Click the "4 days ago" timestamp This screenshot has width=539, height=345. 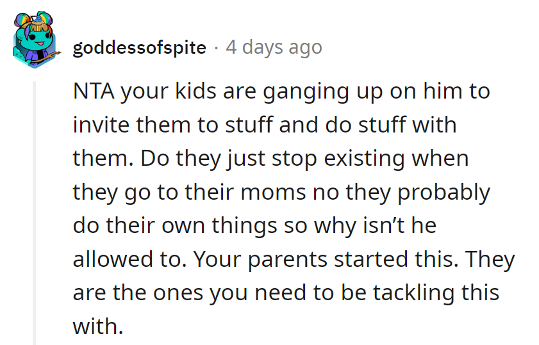274,47
